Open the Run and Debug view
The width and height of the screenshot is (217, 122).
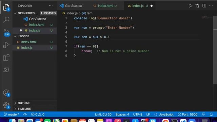6,45
